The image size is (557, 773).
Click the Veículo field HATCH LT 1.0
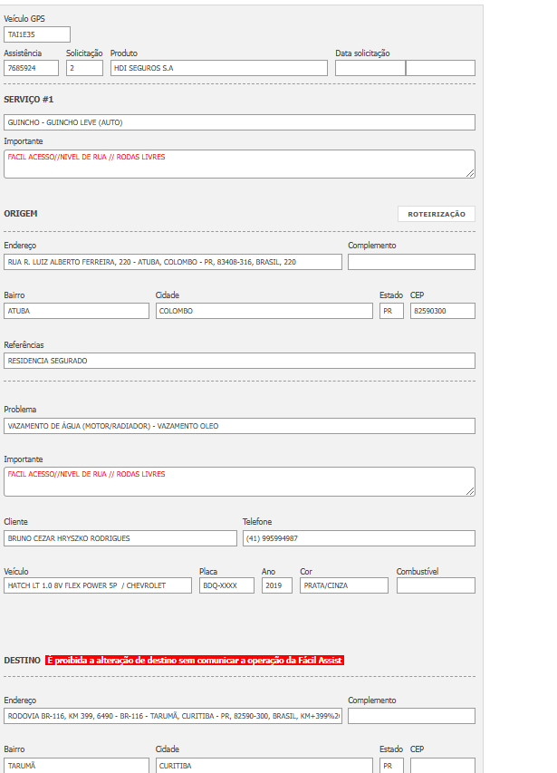[x=98, y=585]
